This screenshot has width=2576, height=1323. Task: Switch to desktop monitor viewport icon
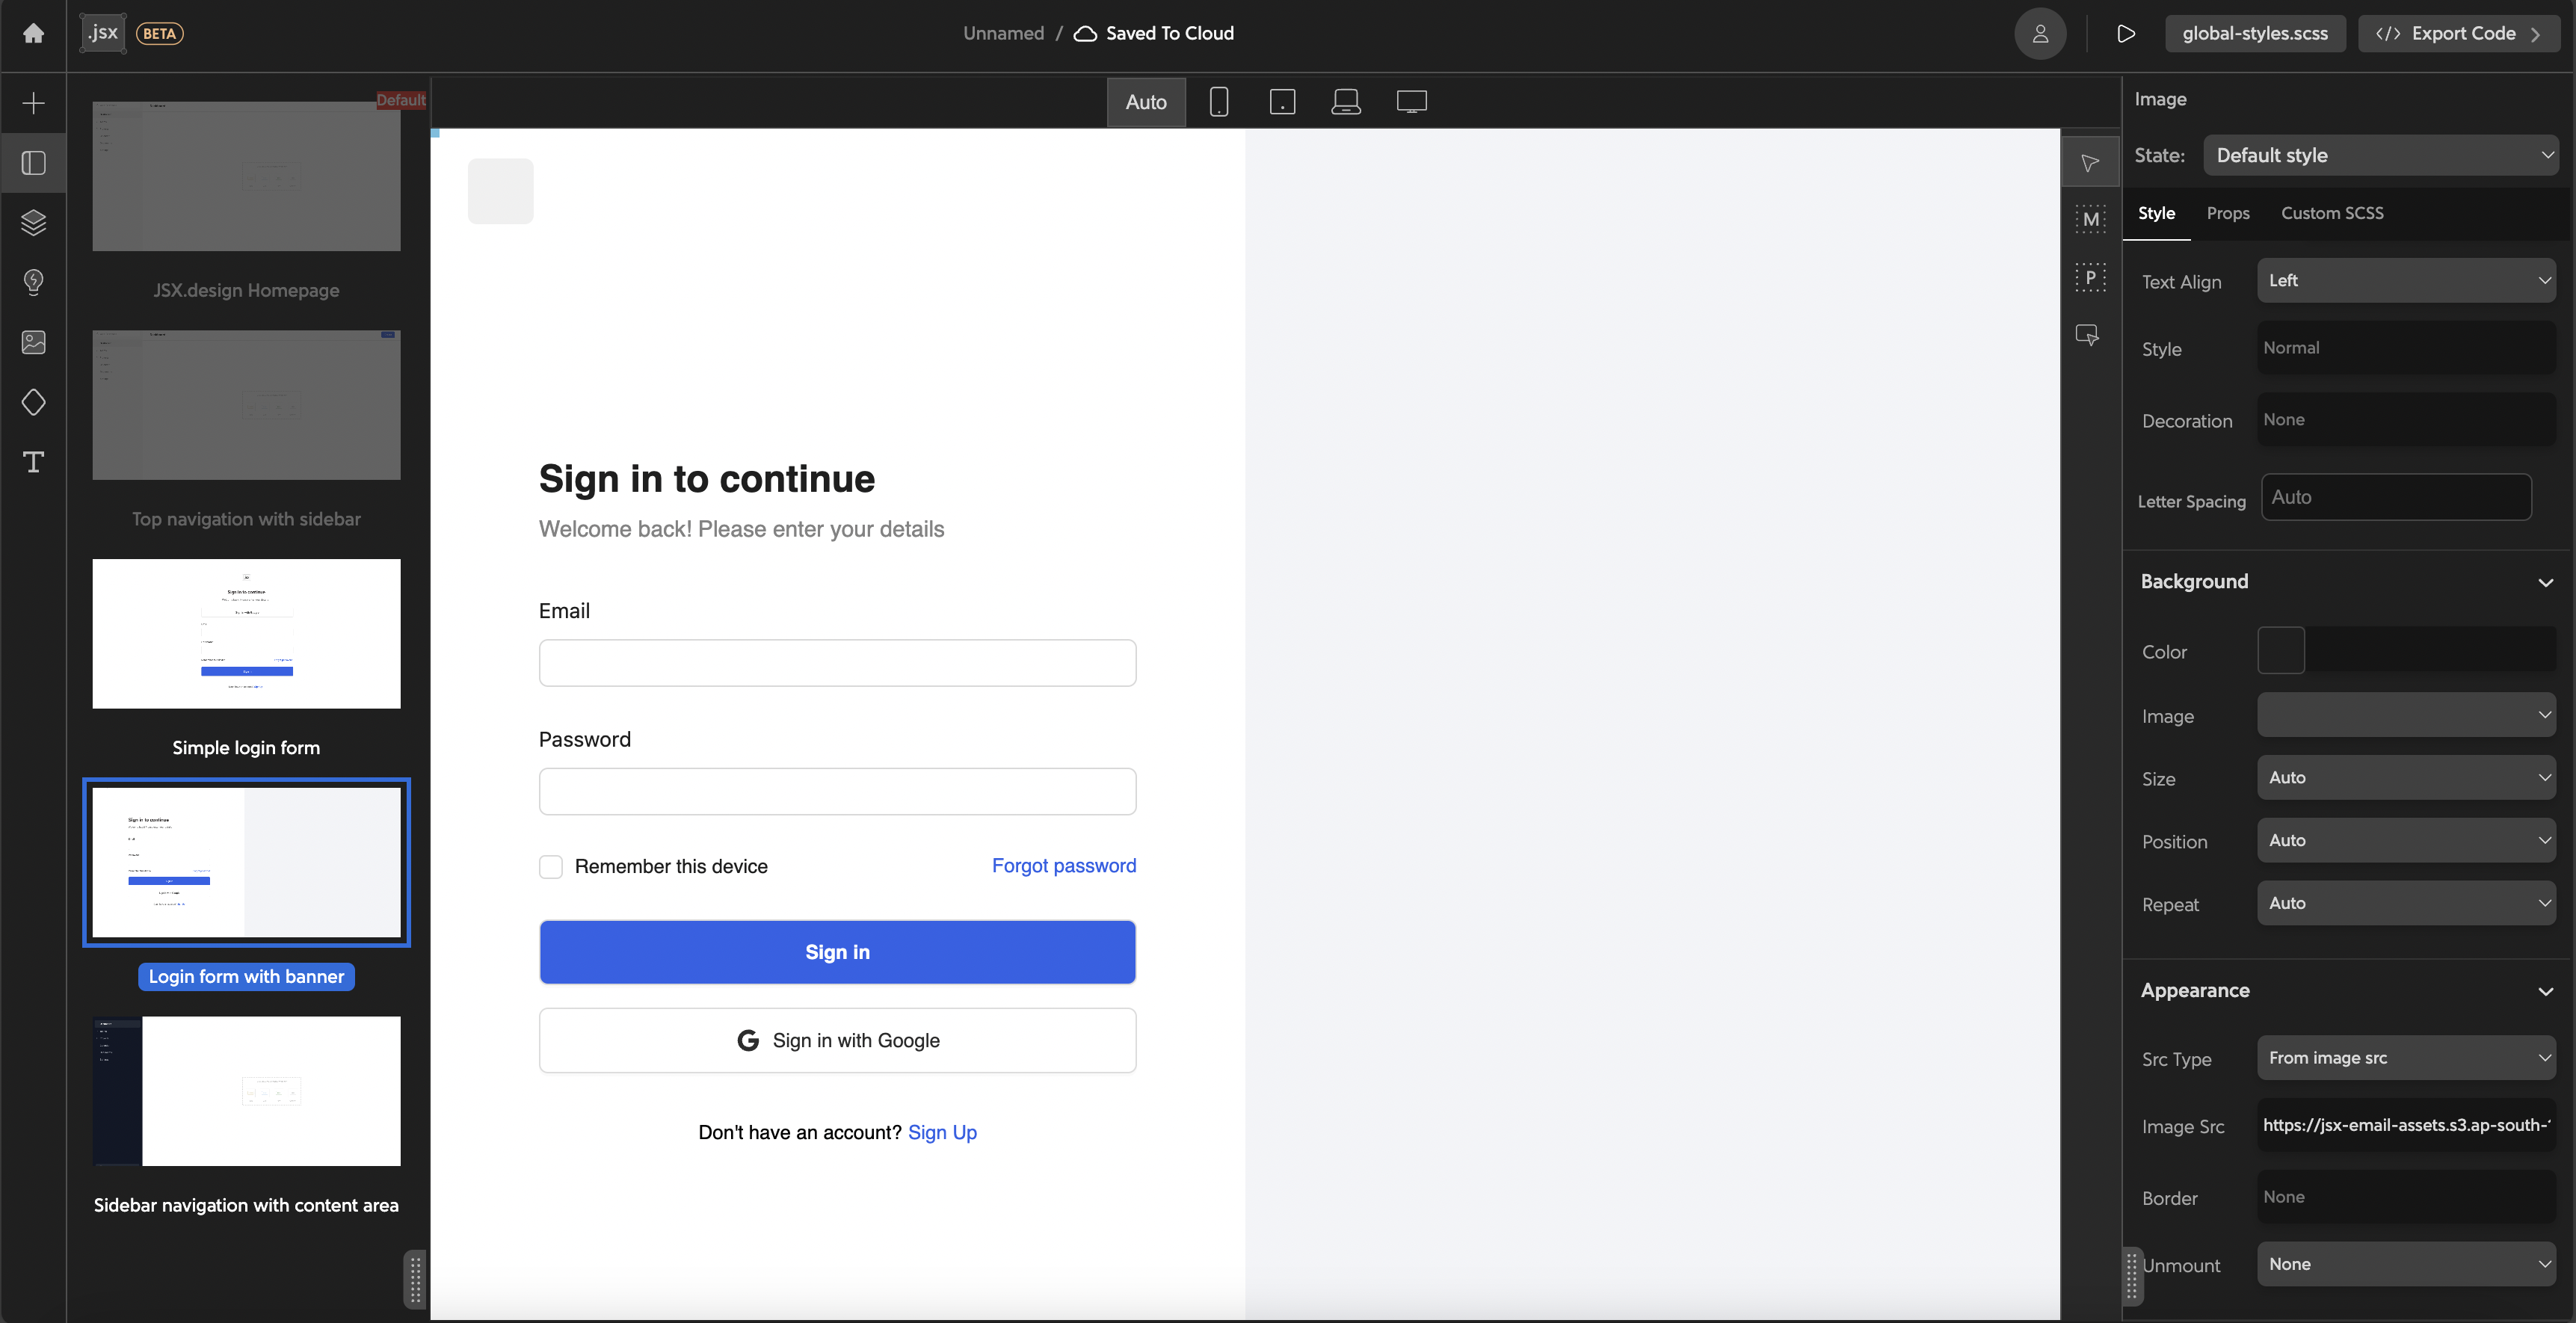(x=1411, y=101)
